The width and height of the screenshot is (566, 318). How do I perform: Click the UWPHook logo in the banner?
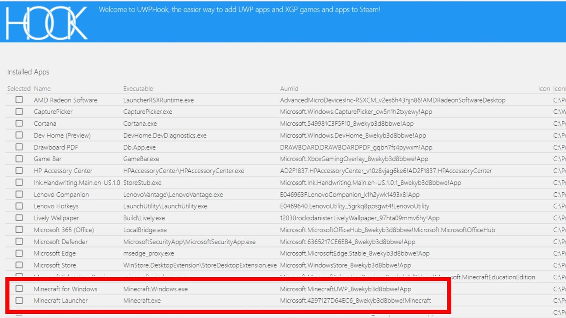[47, 23]
